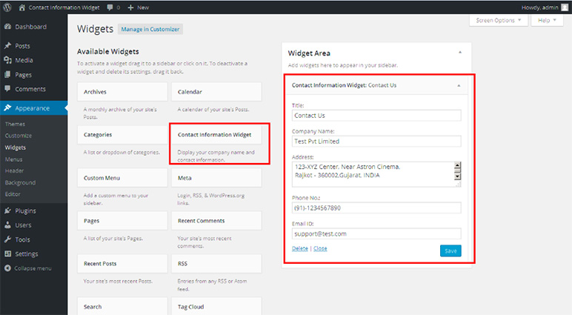Viewport: 572px width, 315px height.
Task: Click the Tools wrench icon
Action: click(x=7, y=239)
